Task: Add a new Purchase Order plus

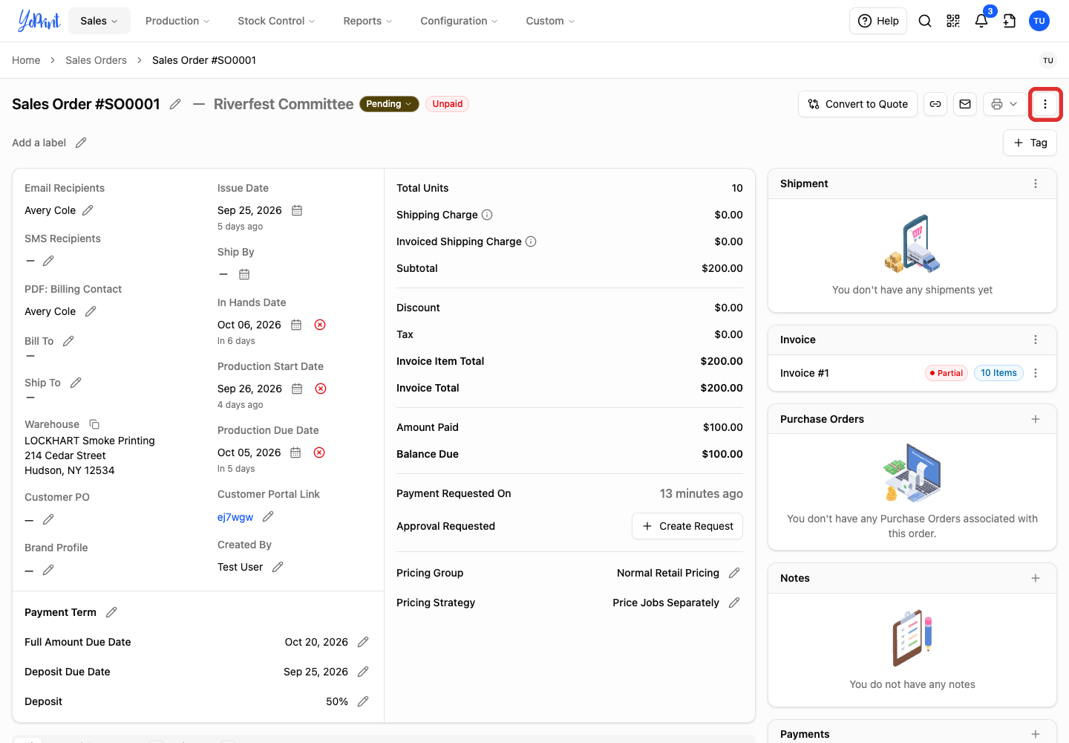Action: (x=1036, y=419)
